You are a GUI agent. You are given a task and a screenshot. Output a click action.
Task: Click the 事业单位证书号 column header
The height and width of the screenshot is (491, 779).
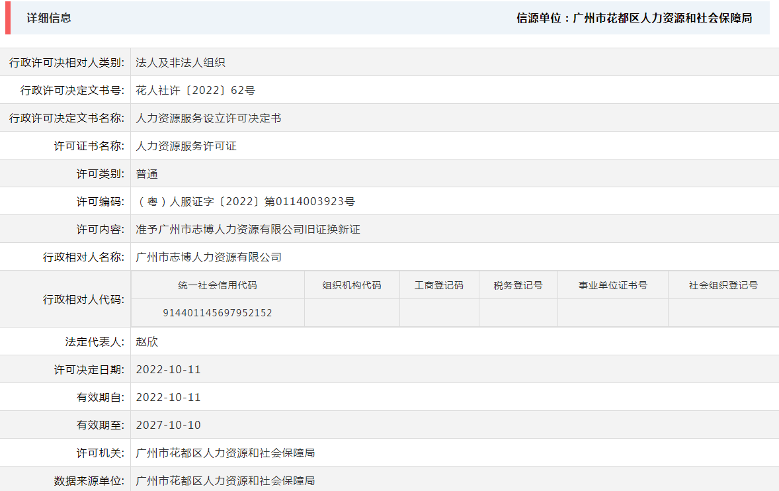click(x=613, y=285)
